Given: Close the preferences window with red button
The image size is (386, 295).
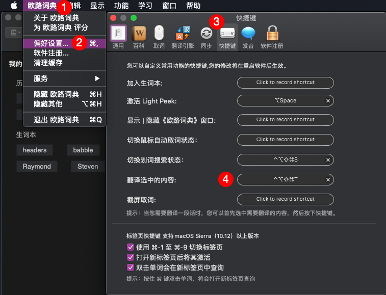Looking at the screenshot, I should pyautogui.click(x=113, y=18).
